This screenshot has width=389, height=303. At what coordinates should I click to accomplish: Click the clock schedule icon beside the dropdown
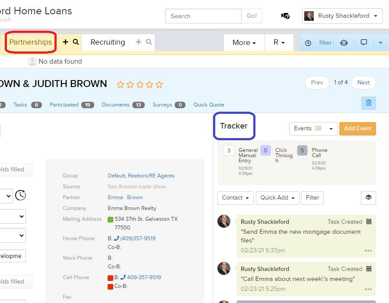[x=20, y=195]
